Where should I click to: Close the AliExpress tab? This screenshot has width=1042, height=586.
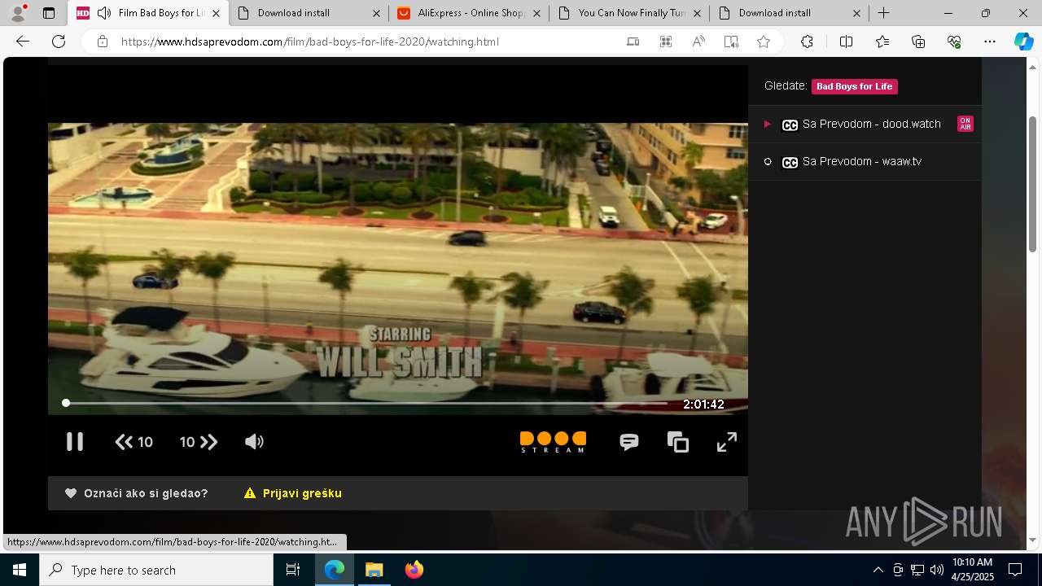[x=536, y=13]
